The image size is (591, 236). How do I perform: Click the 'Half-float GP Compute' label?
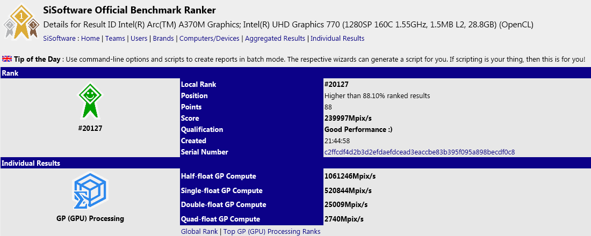219,176
